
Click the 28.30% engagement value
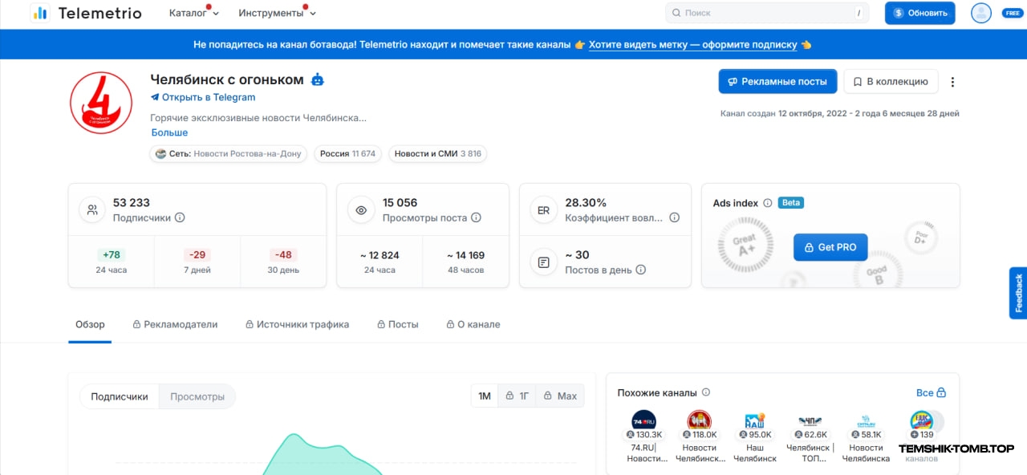pyautogui.click(x=586, y=202)
